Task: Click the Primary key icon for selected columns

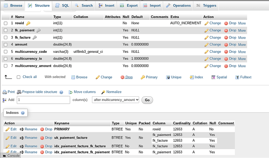Action: (143, 77)
